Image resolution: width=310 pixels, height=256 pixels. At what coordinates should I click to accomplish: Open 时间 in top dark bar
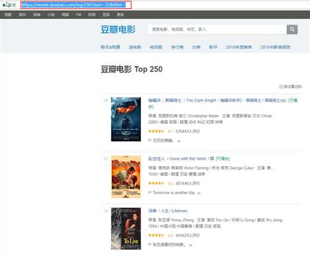92,15
